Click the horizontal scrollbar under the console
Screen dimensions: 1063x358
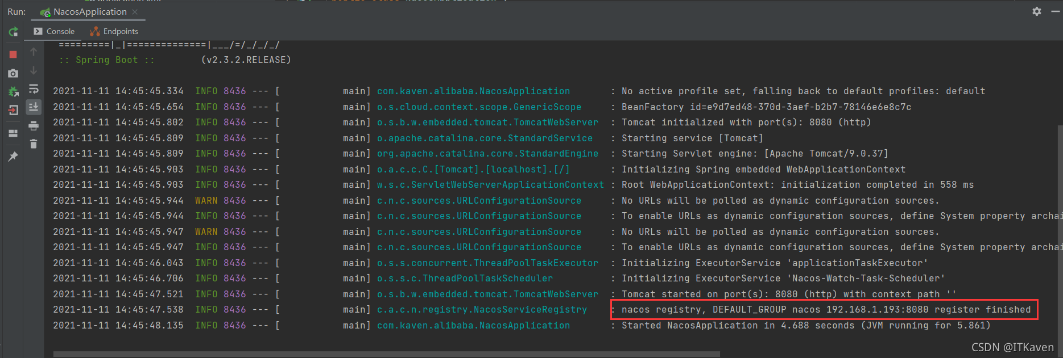click(387, 354)
